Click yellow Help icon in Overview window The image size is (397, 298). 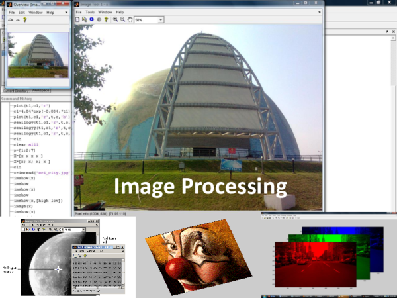point(25,19)
